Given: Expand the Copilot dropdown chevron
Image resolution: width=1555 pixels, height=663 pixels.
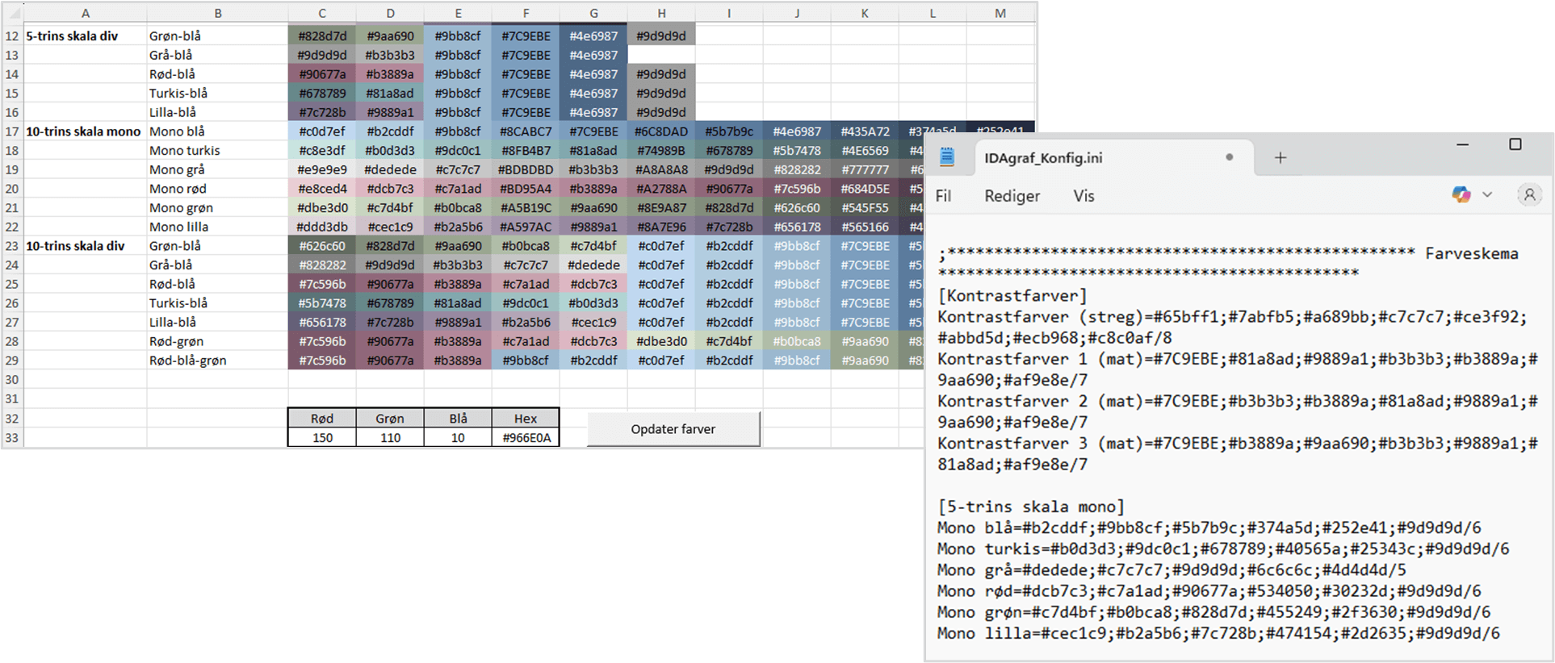Looking at the screenshot, I should click(1487, 194).
